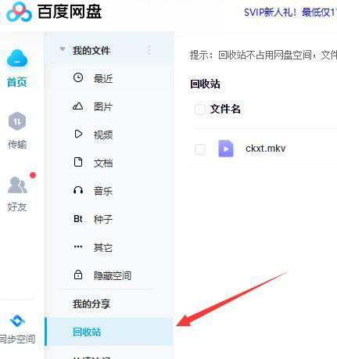
Task: Open the 音乐 music category
Action: (103, 191)
